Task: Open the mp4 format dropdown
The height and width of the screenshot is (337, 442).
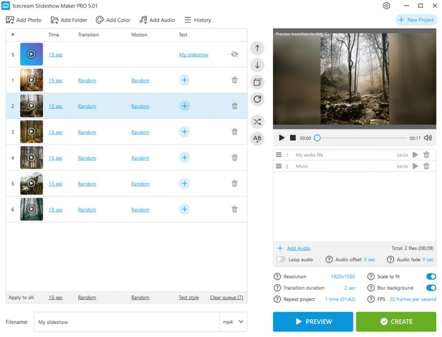Action: [233, 322]
